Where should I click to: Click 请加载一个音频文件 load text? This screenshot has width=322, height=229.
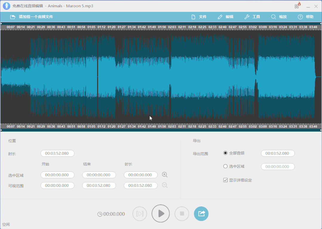pos(36,17)
